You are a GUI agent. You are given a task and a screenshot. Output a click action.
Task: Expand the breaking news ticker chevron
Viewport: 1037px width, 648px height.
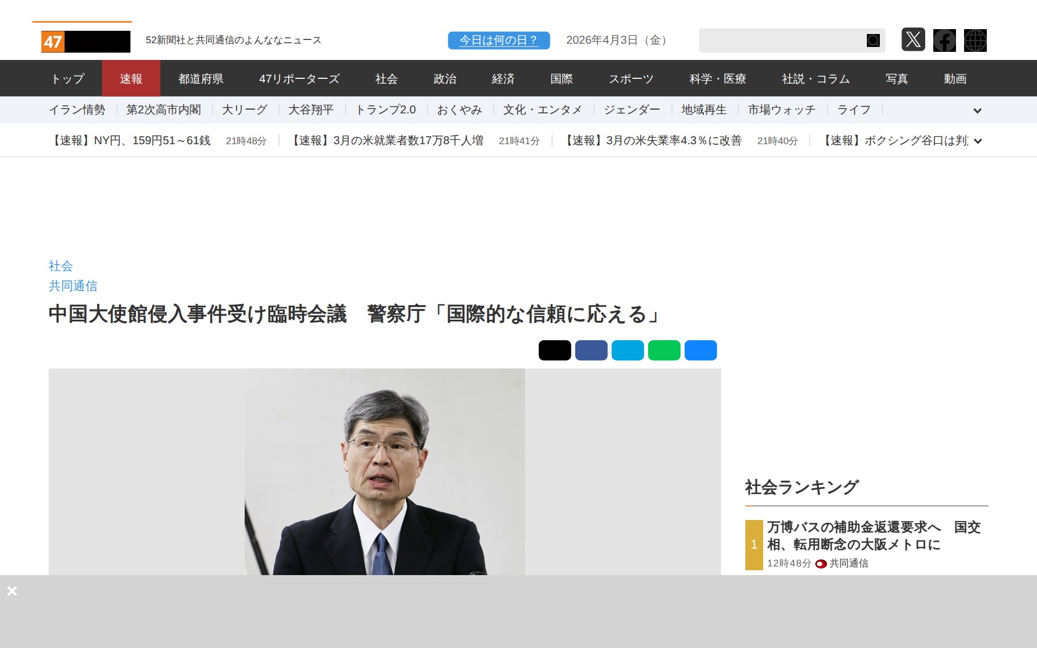(978, 141)
